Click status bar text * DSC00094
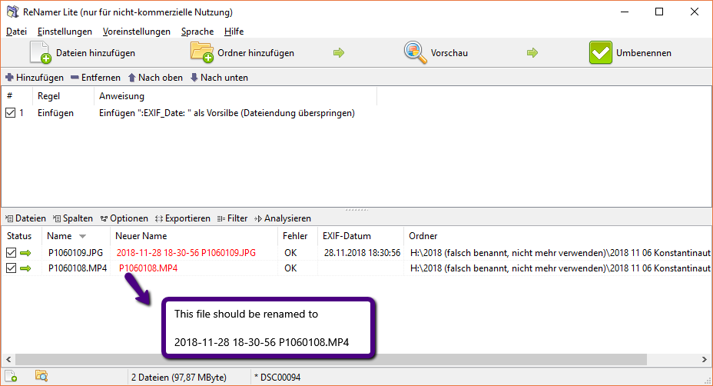 click(277, 377)
